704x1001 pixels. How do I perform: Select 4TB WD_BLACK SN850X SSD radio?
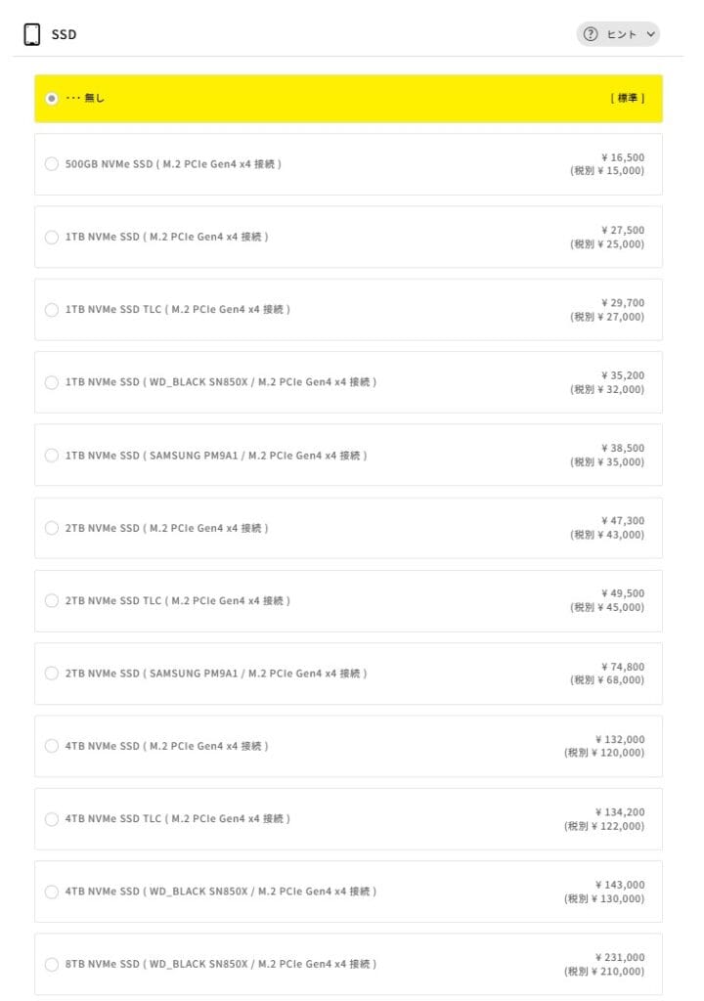[52, 892]
